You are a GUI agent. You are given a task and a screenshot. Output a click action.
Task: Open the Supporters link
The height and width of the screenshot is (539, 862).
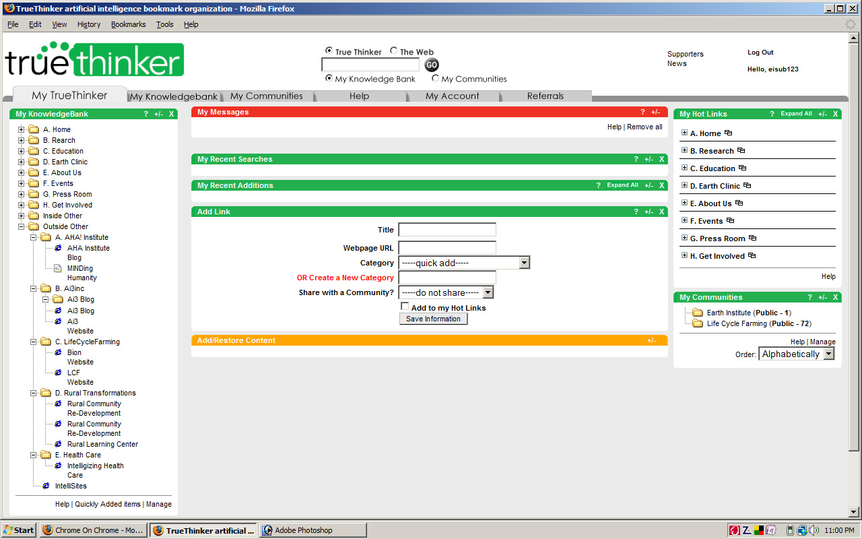coord(686,54)
